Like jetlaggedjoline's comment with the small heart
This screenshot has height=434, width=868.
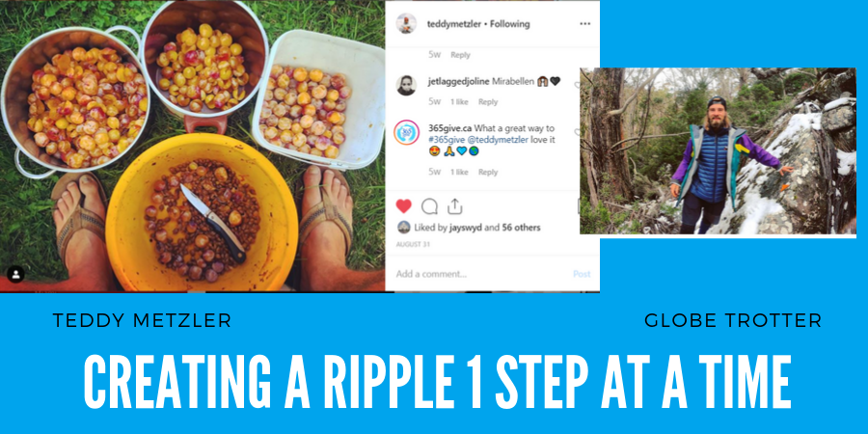point(577,85)
